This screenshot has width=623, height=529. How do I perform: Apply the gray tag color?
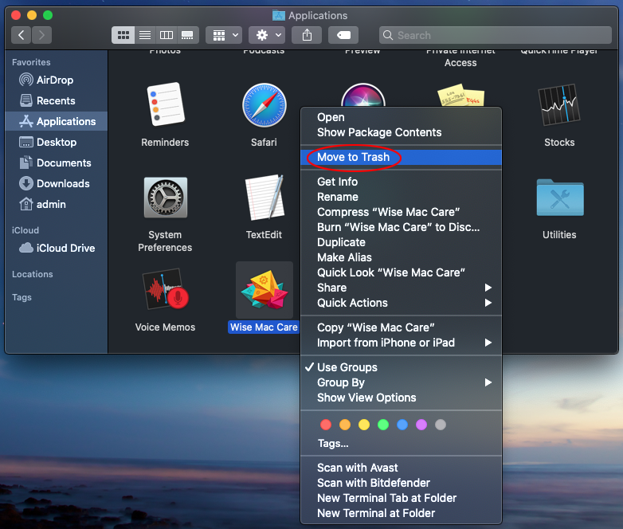(x=441, y=425)
